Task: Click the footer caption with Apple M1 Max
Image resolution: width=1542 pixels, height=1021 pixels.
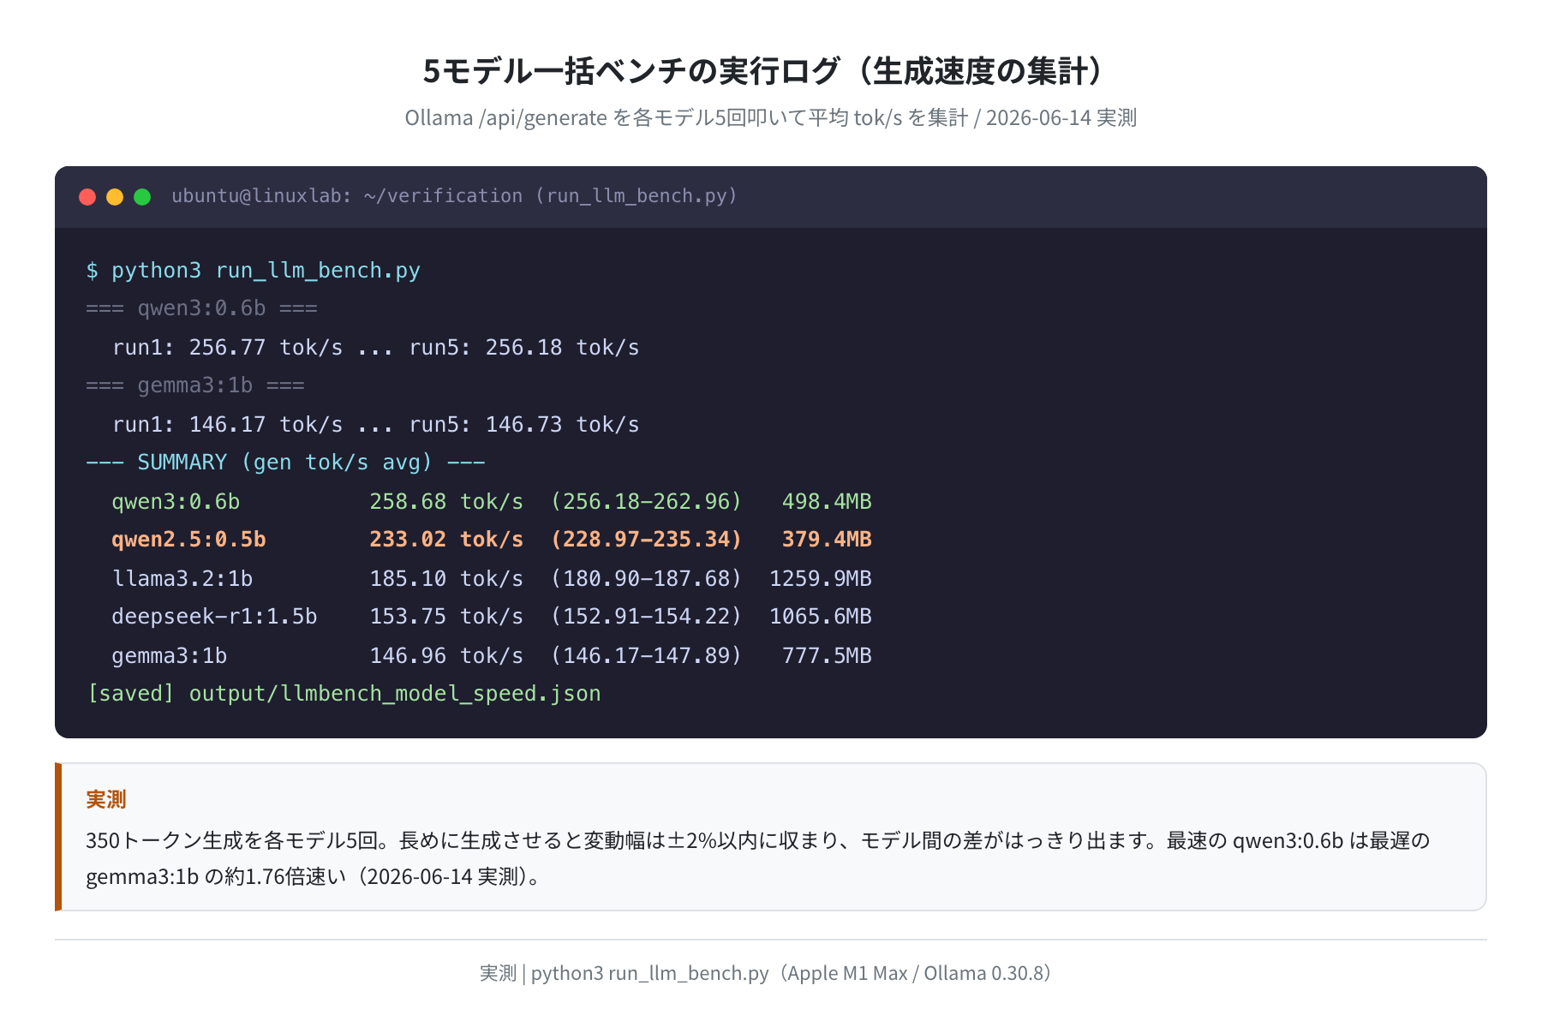Action: (767, 973)
